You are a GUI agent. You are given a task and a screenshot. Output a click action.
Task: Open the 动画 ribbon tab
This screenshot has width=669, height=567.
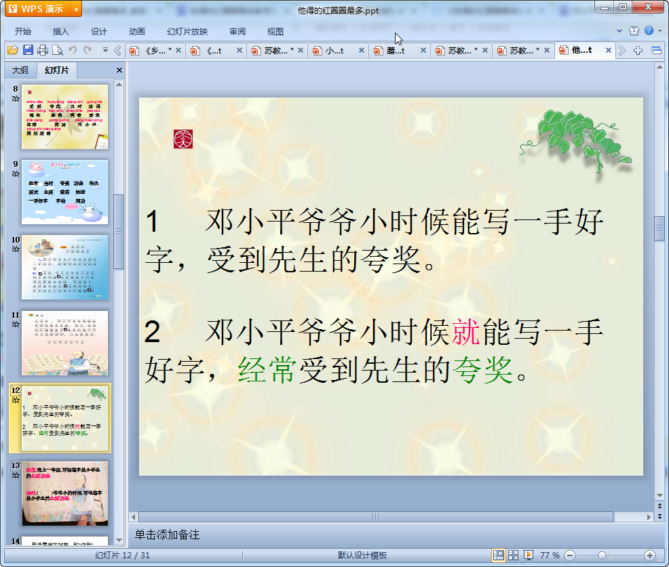(137, 32)
